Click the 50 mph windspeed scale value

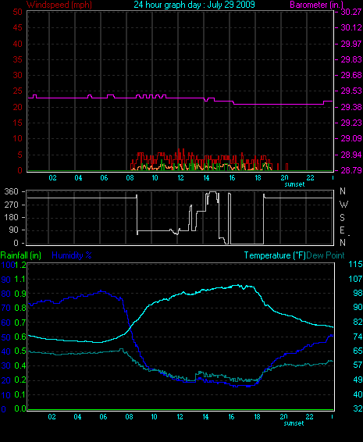click(x=17, y=12)
